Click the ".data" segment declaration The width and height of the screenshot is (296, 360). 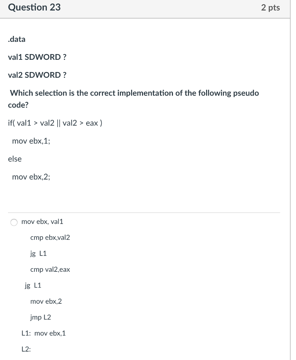click(x=16, y=39)
